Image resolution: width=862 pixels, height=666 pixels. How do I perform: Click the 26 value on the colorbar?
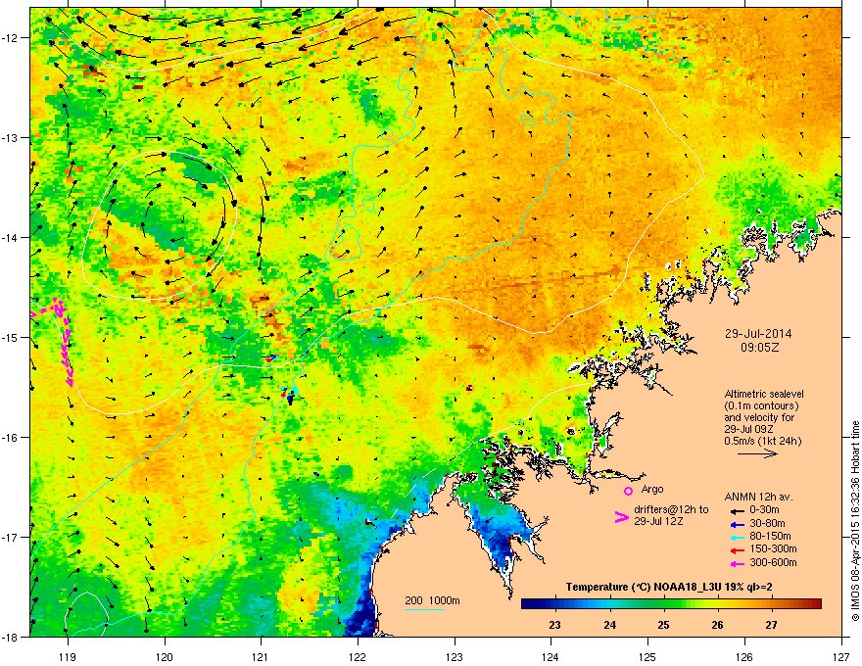coord(717,625)
